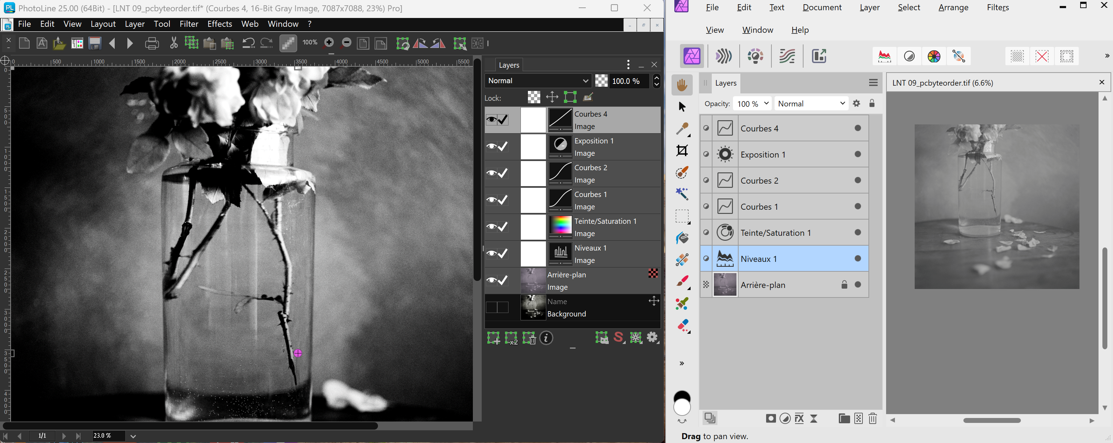Select the Erase Brush tool in Affinity Photo
The height and width of the screenshot is (443, 1113).
coord(683,326)
